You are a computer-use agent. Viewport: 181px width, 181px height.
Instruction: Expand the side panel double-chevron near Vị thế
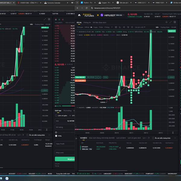(x=76, y=138)
